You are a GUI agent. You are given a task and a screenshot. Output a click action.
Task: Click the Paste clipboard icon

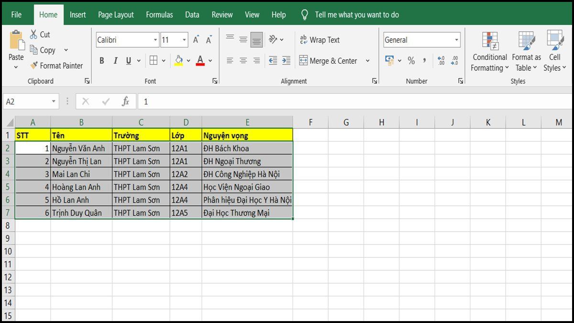tap(16, 40)
